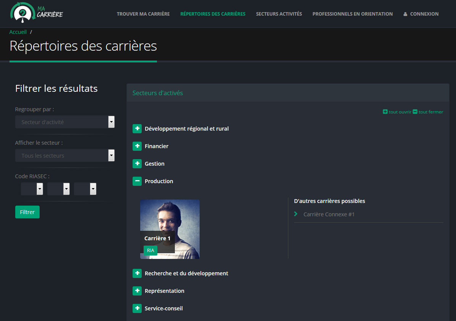Go to Trouver ma carrière menu

tap(143, 14)
